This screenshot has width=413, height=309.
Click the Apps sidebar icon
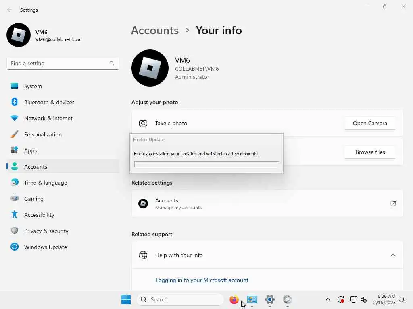coord(15,150)
